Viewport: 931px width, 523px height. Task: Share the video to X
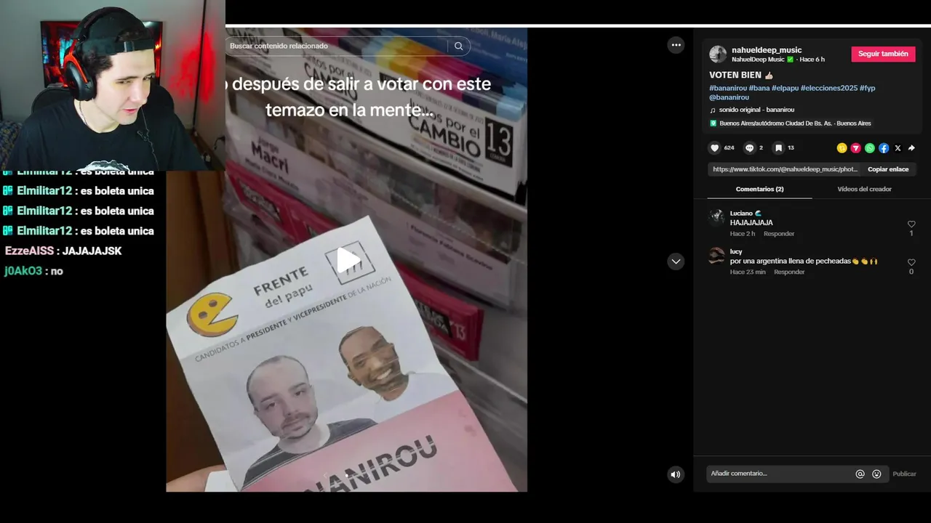pos(898,148)
